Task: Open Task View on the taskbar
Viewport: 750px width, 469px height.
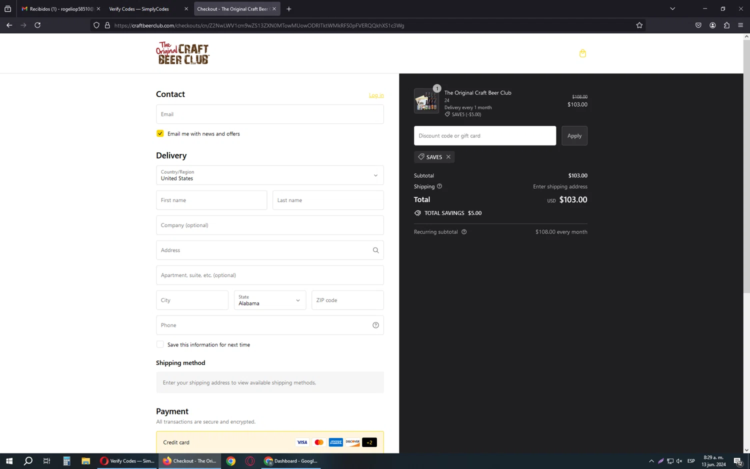Action: click(47, 461)
